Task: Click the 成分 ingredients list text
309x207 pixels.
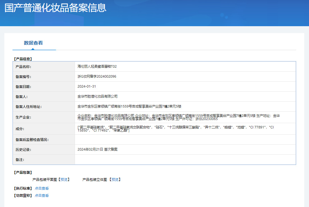Action: click(175, 128)
